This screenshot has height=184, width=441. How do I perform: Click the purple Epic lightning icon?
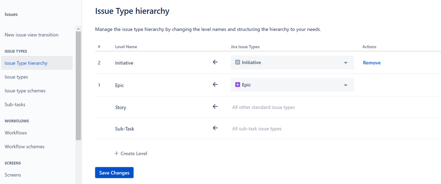[237, 85]
